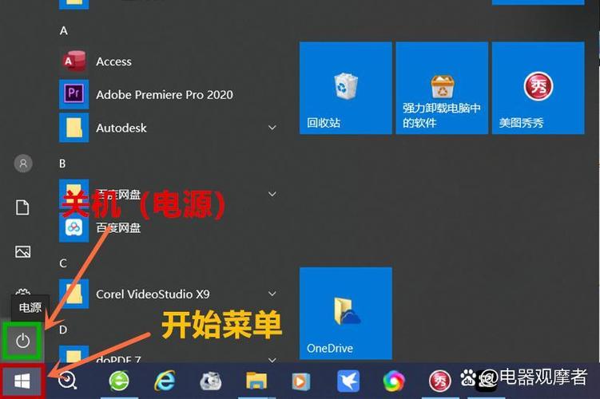Launch the blue bird Xunlei taskbar icon
This screenshot has height=399, width=600.
348,381
